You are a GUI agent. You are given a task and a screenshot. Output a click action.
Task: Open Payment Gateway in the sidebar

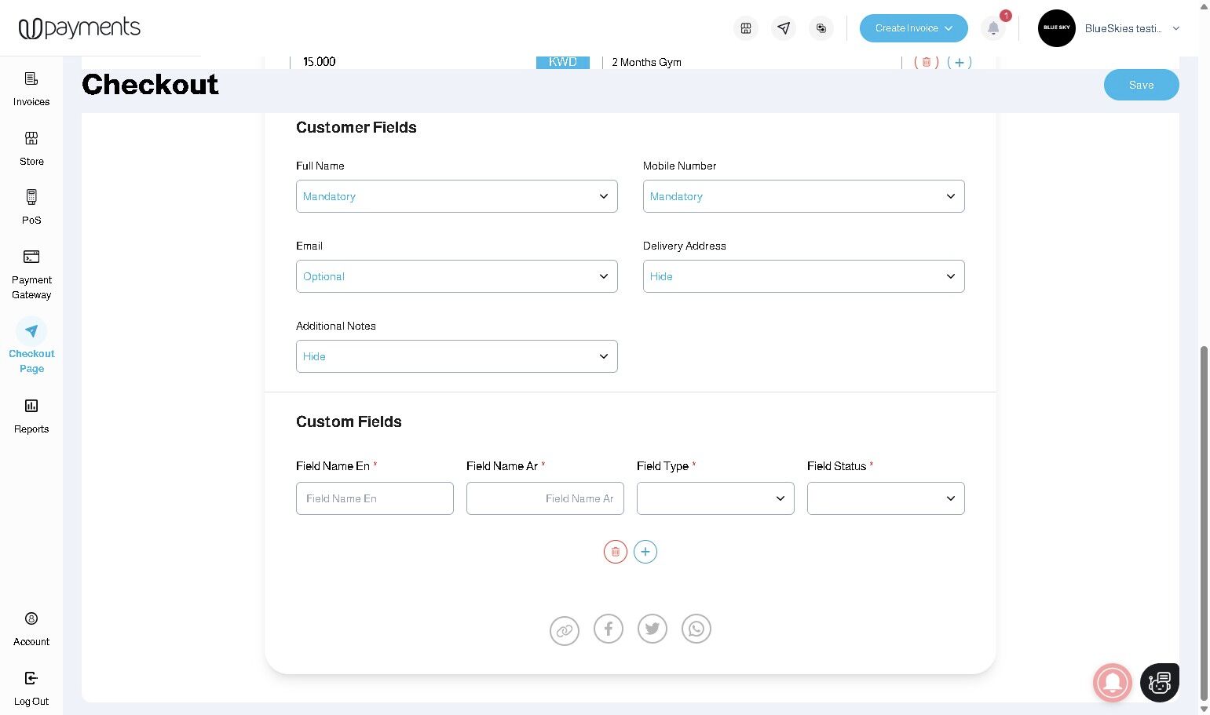pos(31,275)
